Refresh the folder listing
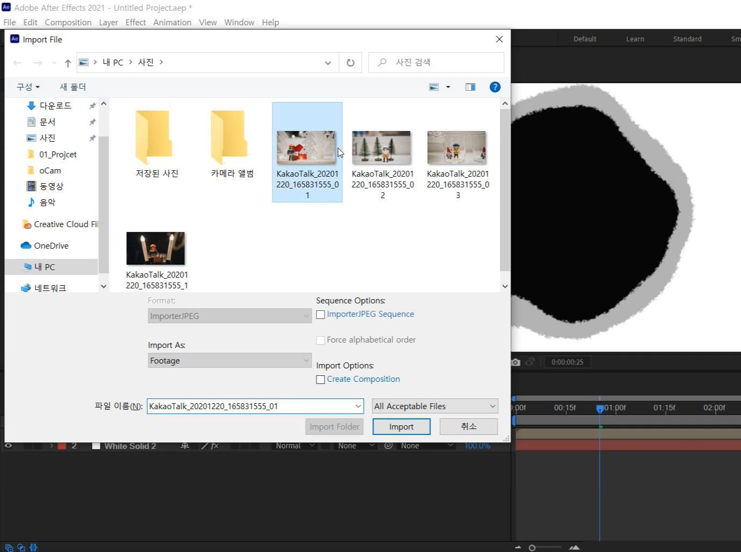 [350, 62]
